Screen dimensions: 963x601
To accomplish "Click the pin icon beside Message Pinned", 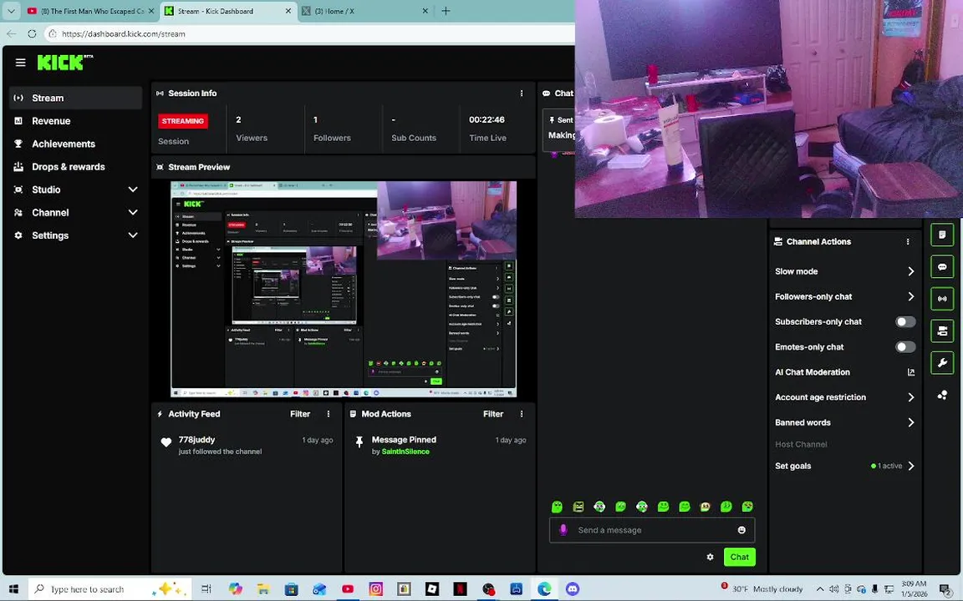I will click(359, 442).
